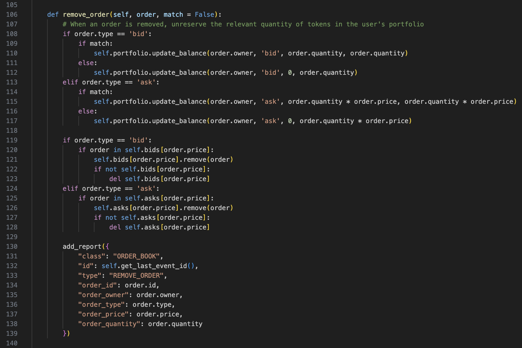Click the remove(order) call on line 121
The width and height of the screenshot is (522, 348).
coord(208,159)
